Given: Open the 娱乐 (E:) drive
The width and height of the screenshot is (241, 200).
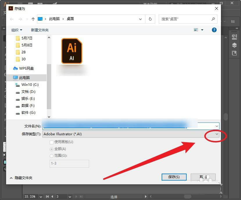Looking at the screenshot, I should click(25, 98).
